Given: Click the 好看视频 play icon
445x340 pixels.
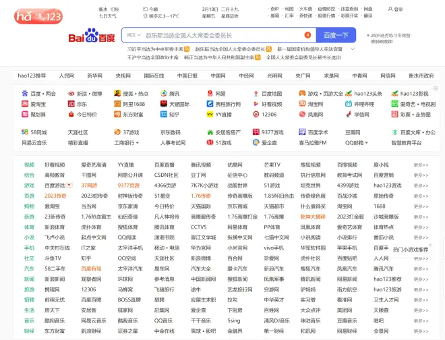Looking at the screenshot, I should [256, 104].
